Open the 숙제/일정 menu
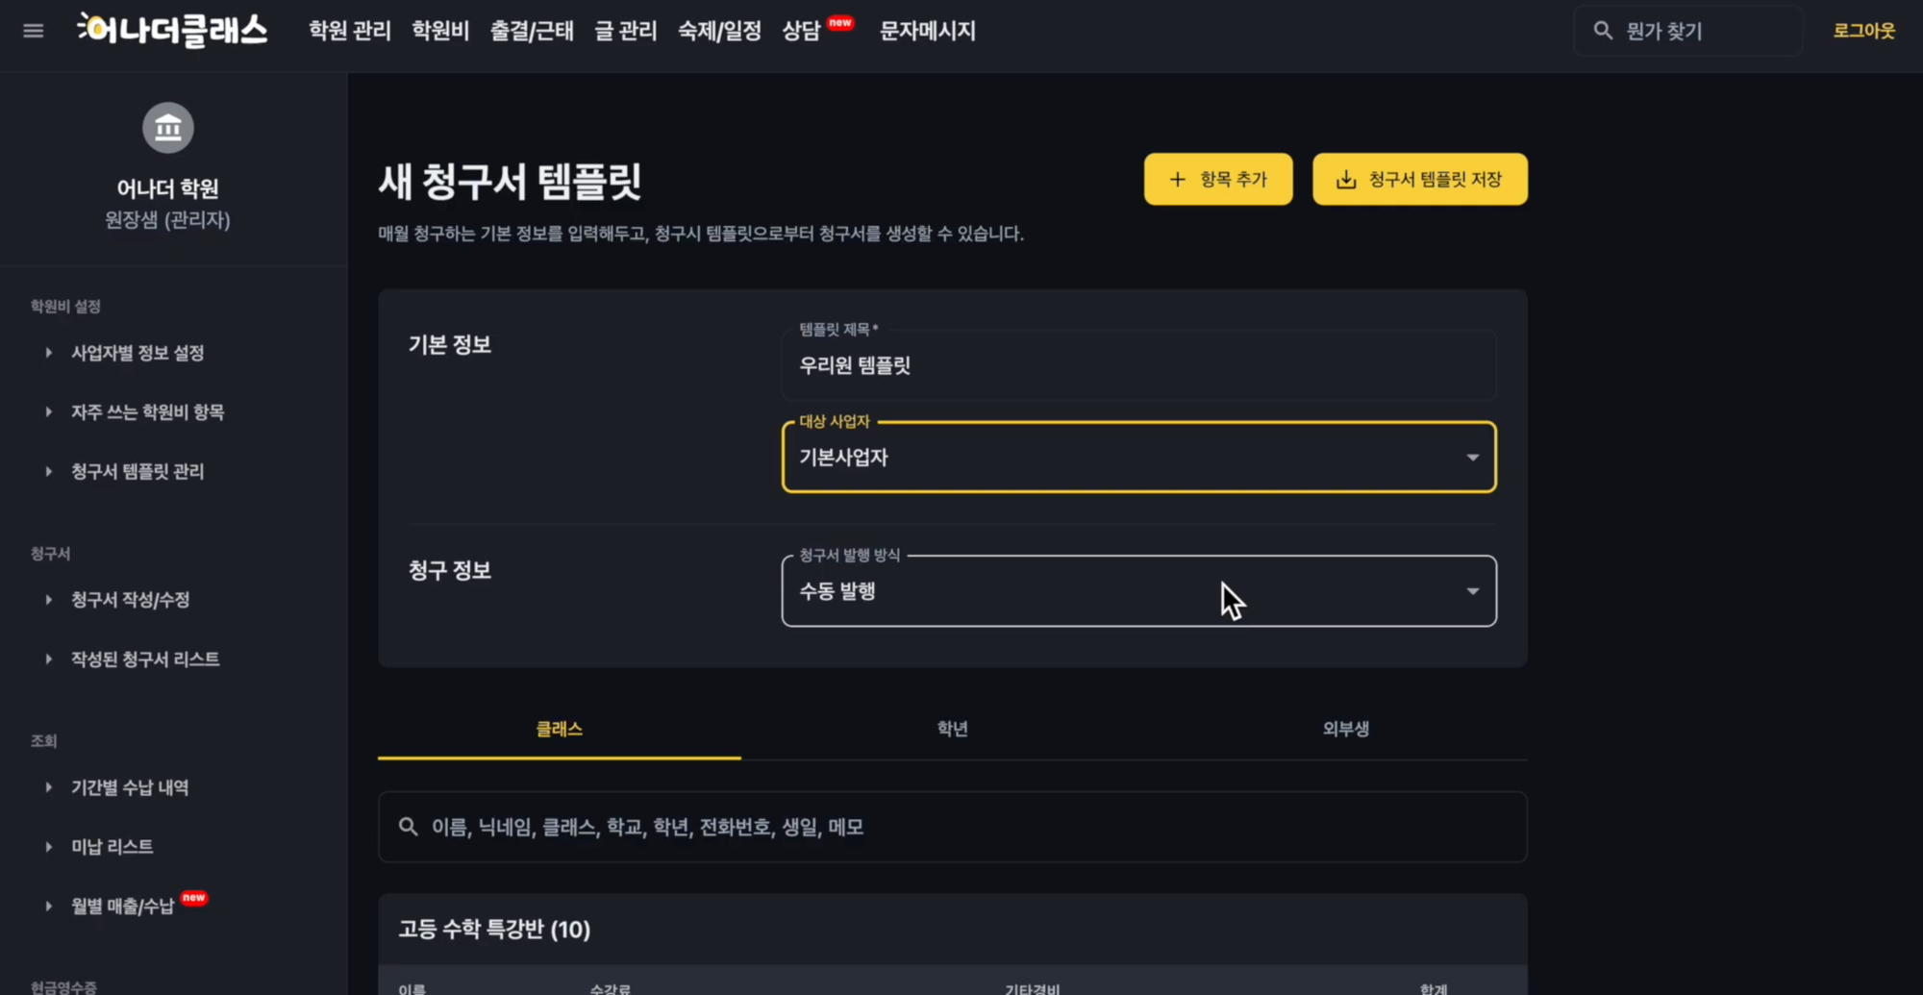This screenshot has width=1923, height=995. [719, 31]
